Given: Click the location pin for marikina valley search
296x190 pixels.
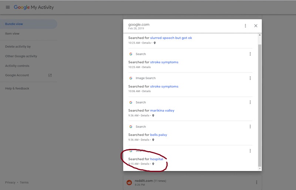Looking at the screenshot, I should [153, 115].
